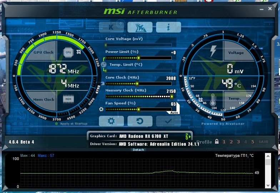This screenshot has width=280, height=193.
Task: Click the AMD Radeon RX 6700 XT name
Action: coord(144,136)
